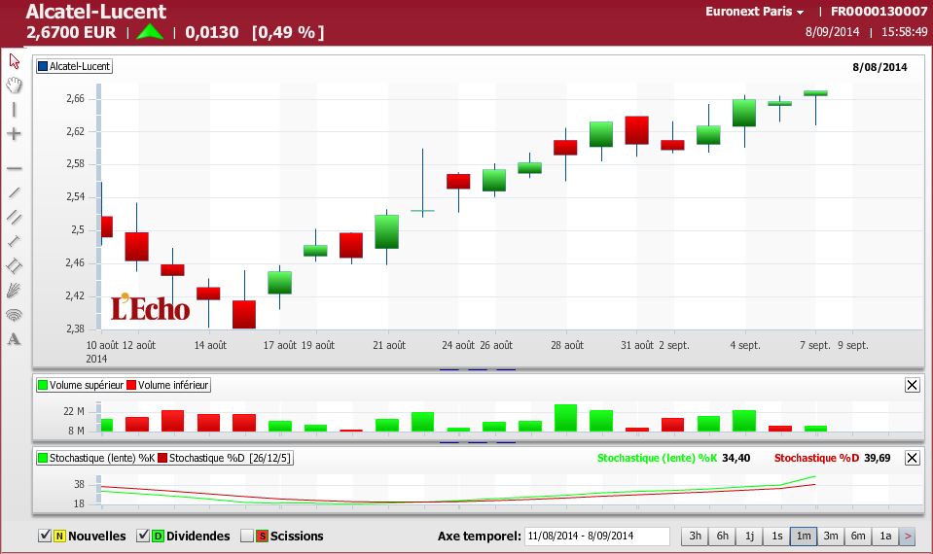Click the Axe temporel date range field
The image size is (933, 554).
pyautogui.click(x=596, y=537)
